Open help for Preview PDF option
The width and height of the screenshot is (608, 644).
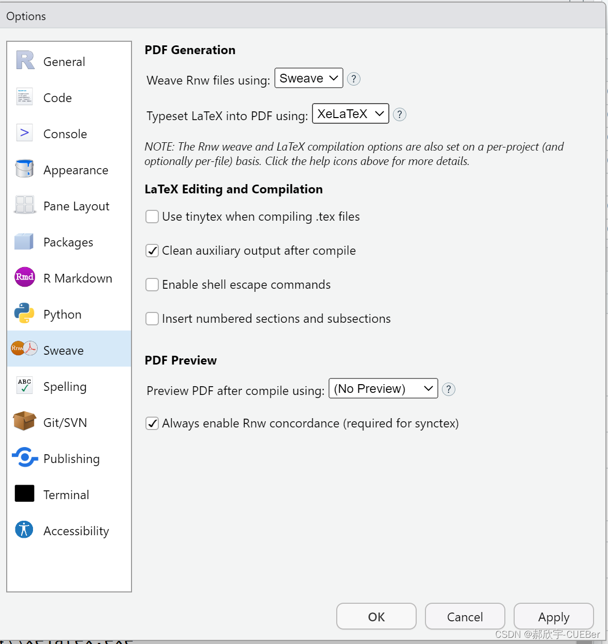pyautogui.click(x=449, y=389)
